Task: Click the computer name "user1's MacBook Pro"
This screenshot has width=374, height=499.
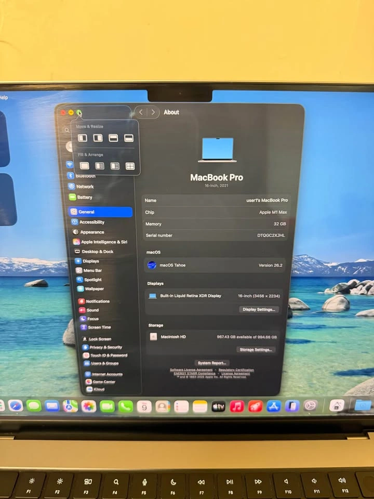Action: [267, 200]
